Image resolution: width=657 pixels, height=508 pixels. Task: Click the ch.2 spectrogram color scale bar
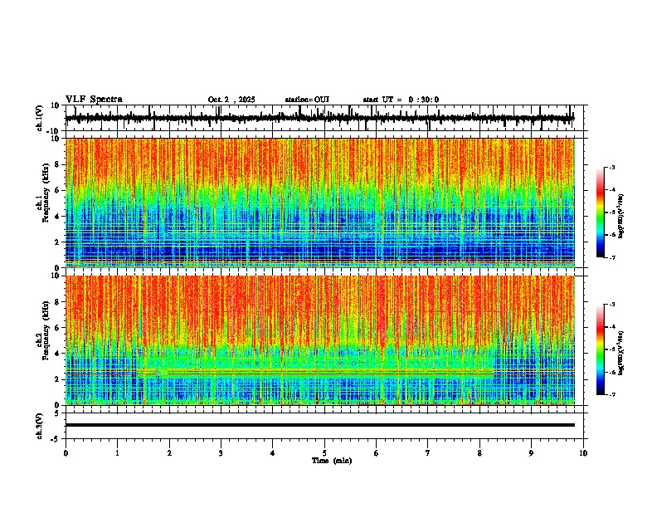(x=601, y=349)
